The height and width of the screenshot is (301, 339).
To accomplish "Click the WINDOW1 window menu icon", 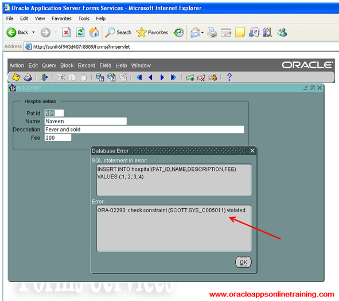I will (x=12, y=88).
